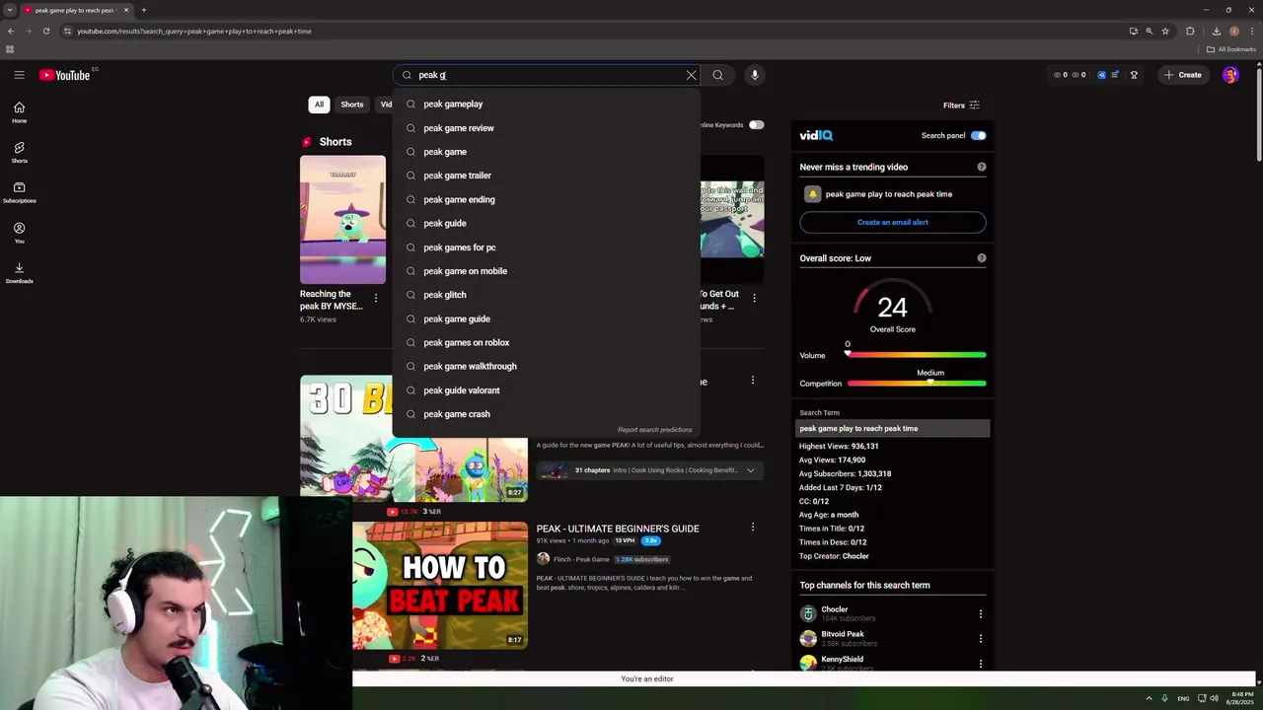
Task: Click the Volume score slider
Action: (916, 355)
